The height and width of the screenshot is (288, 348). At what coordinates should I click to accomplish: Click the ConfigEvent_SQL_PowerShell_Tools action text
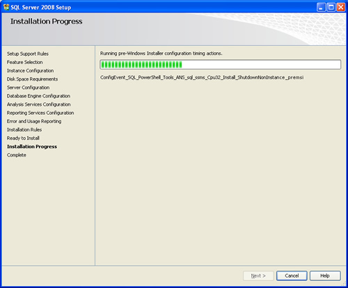(x=202, y=77)
